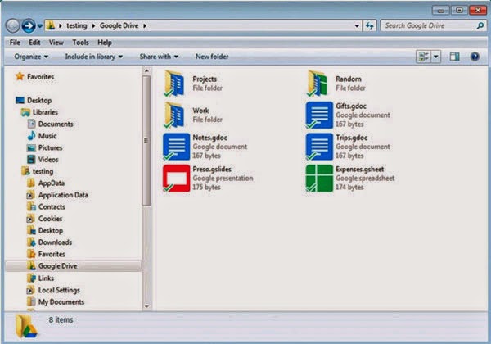
Task: Open the Random folder icon
Action: (318, 84)
